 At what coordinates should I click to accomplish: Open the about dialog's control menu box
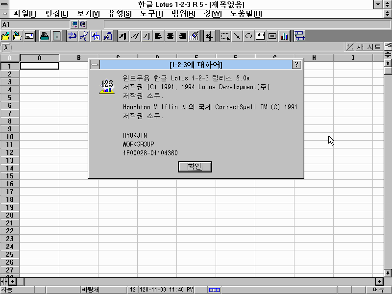[95, 65]
